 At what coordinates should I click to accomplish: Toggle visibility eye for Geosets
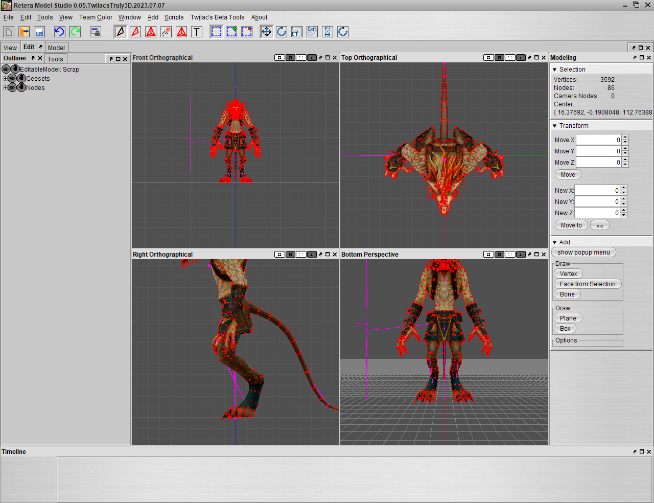[12, 79]
